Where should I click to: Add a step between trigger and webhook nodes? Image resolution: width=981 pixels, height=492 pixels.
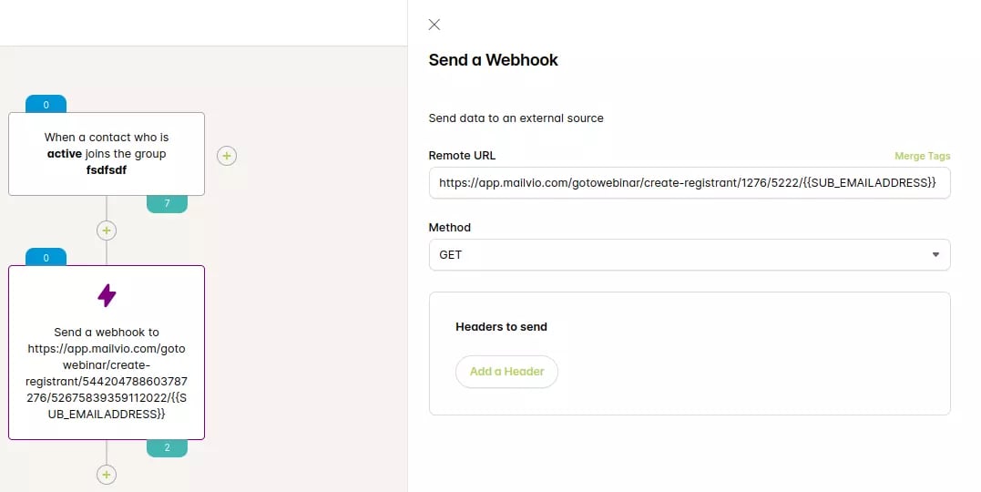(107, 231)
